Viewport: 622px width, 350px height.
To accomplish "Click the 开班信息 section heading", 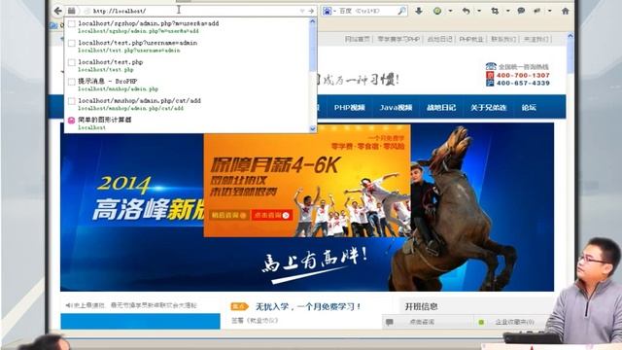I will click(421, 306).
